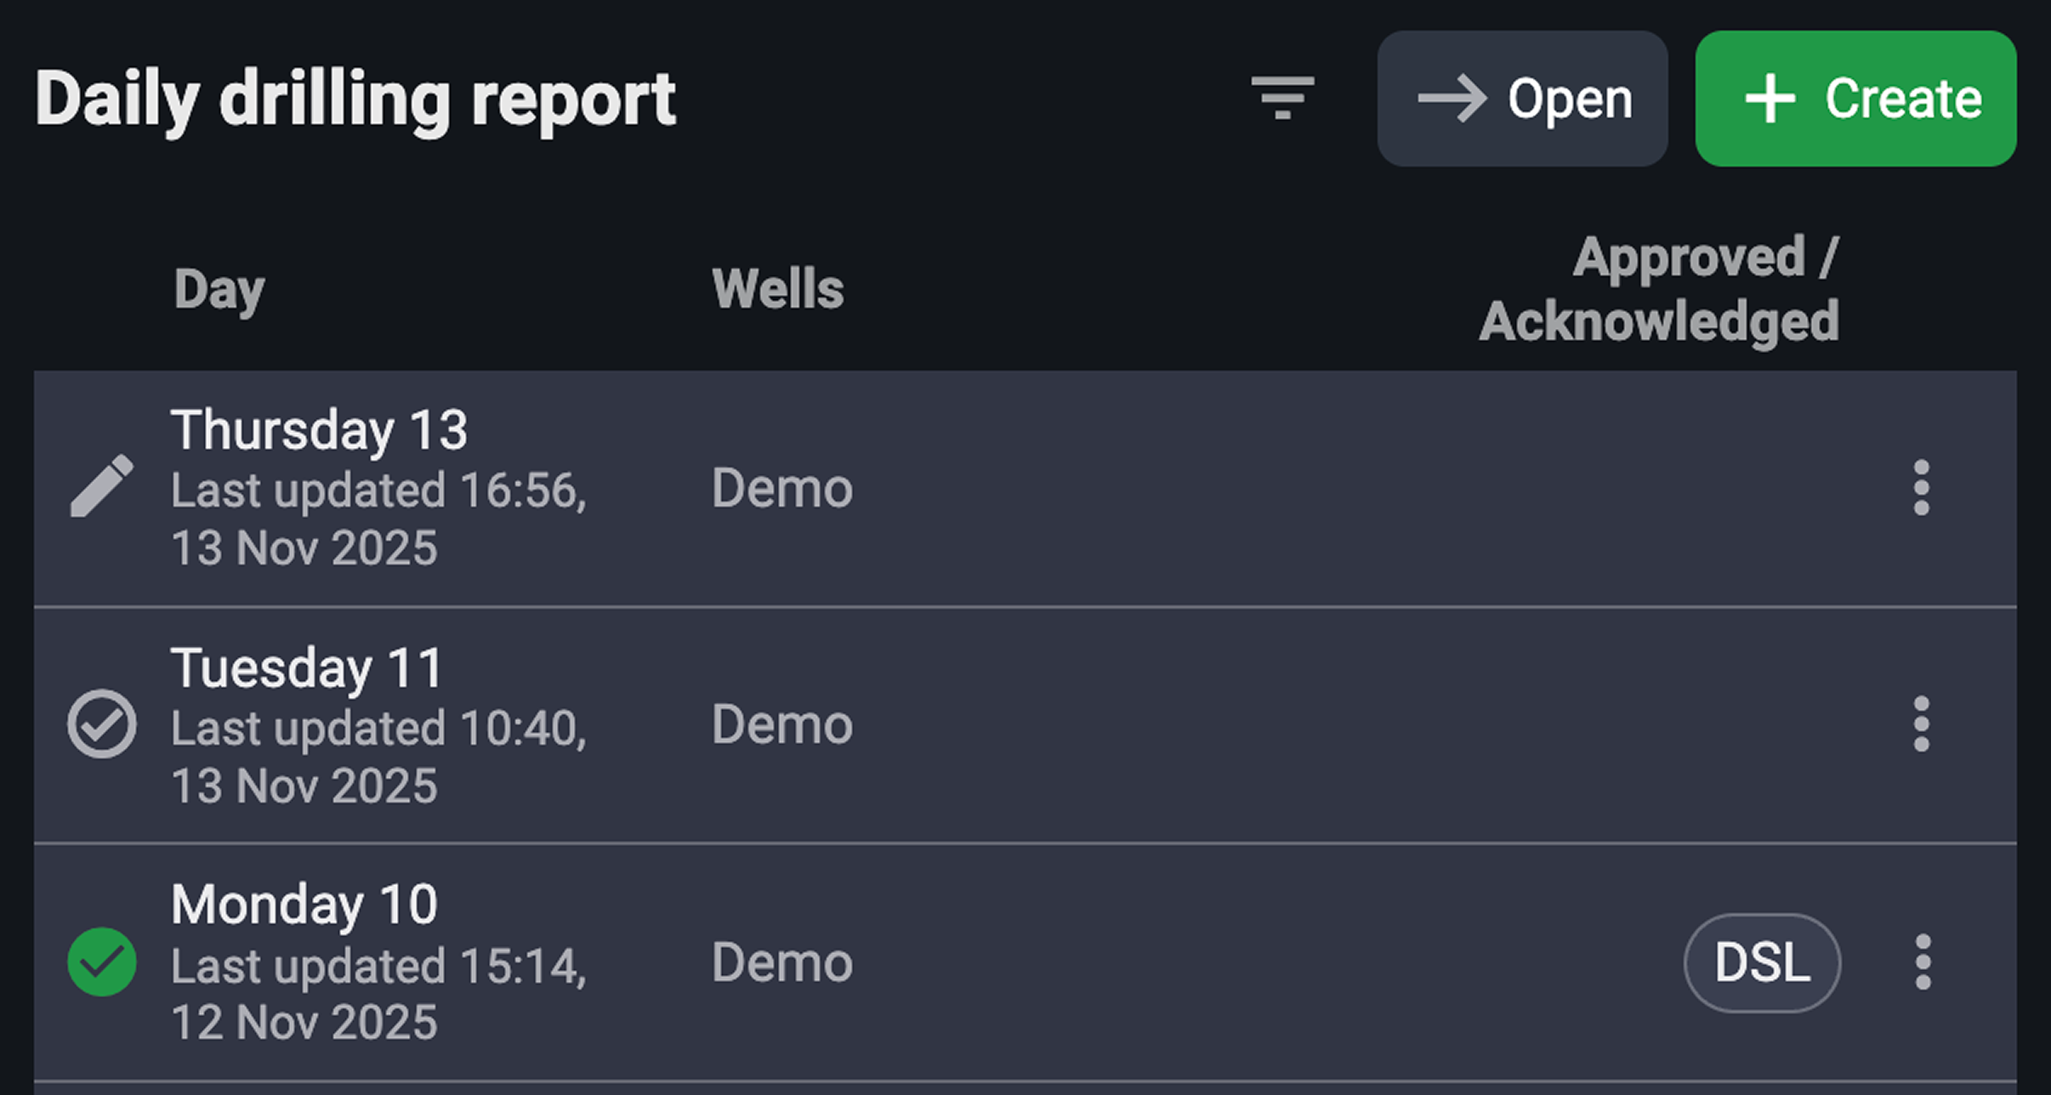Open the three-dot menu for Monday 10
The height and width of the screenshot is (1095, 2051).
coord(1921,962)
